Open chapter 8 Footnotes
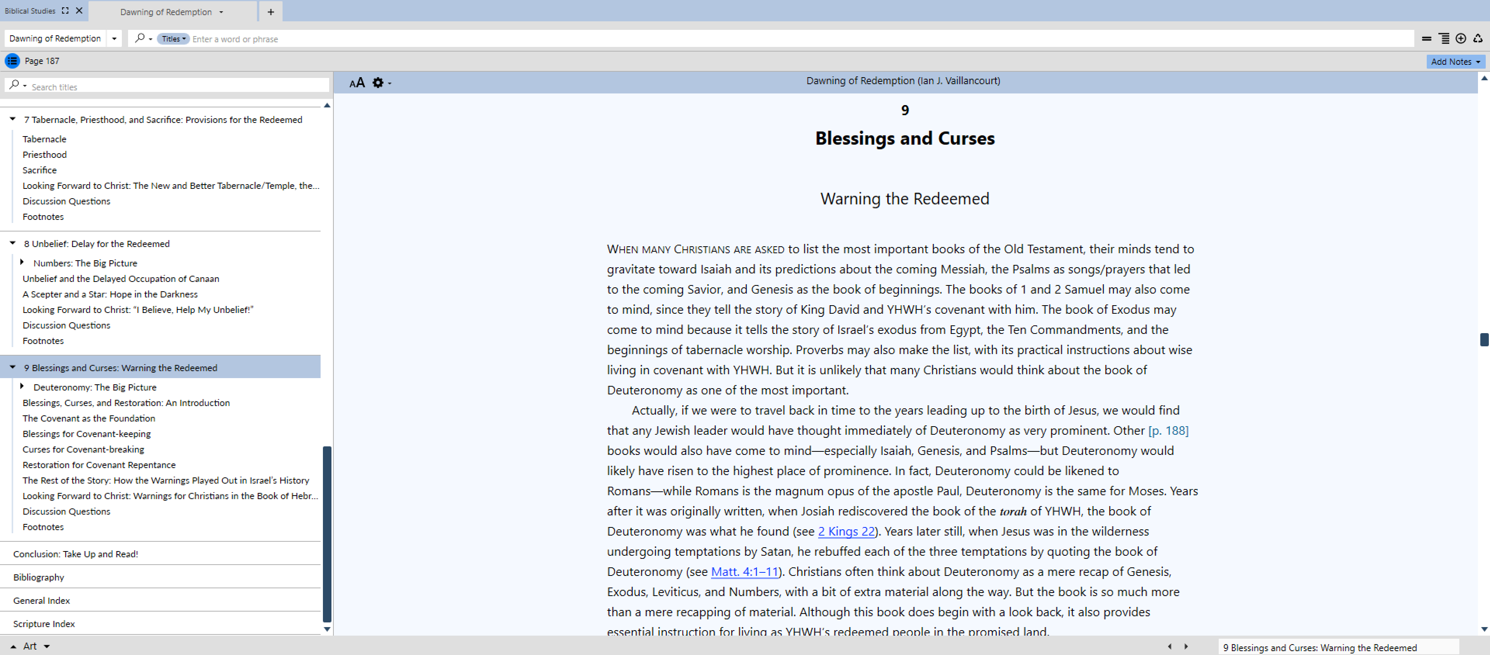 click(43, 341)
